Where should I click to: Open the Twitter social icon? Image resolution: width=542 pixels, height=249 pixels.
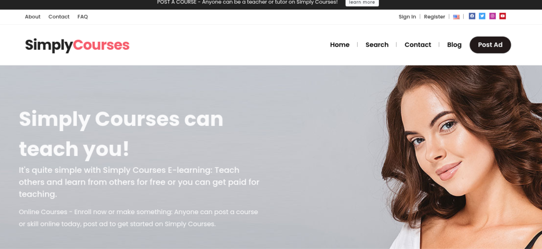482,16
